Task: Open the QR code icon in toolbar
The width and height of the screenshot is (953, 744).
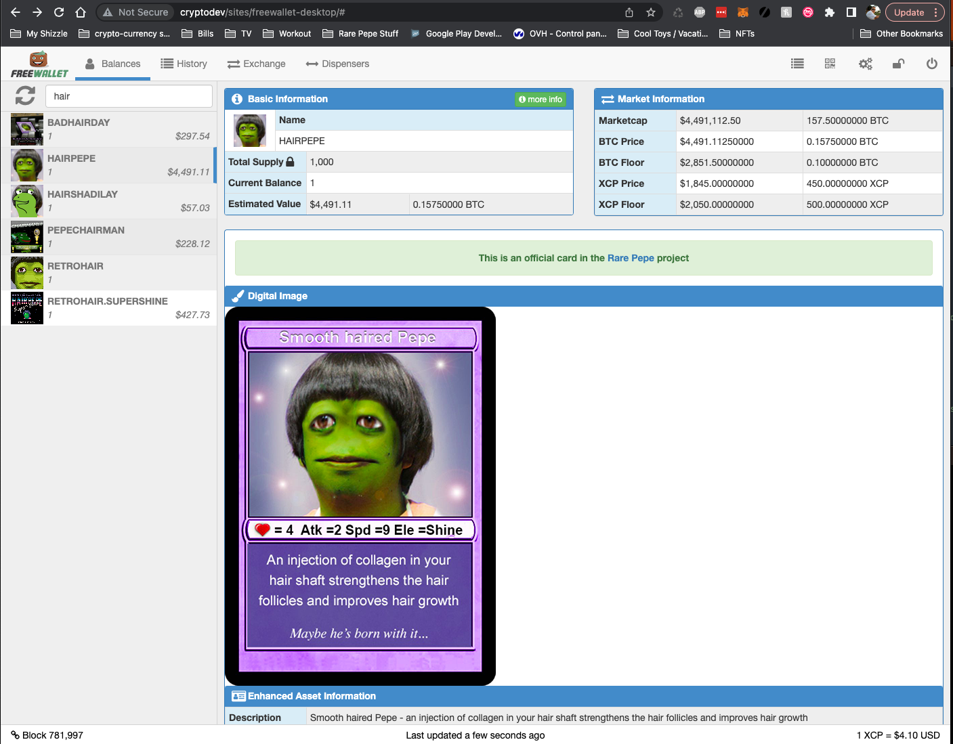Action: tap(830, 64)
